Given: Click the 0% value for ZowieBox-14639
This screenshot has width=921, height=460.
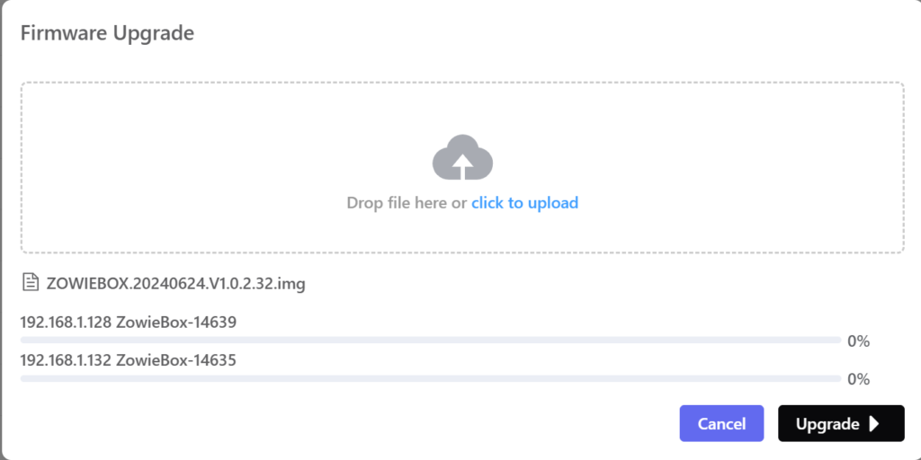Looking at the screenshot, I should [858, 341].
